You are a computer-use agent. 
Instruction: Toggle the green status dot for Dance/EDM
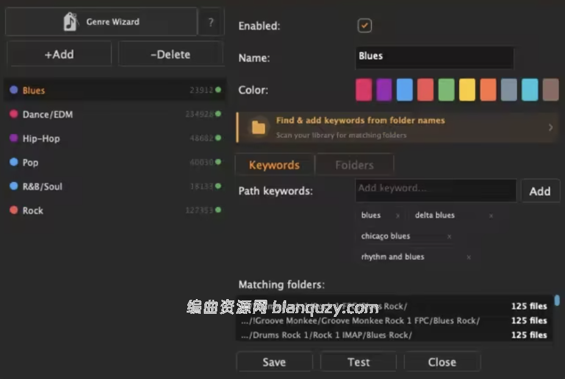[x=218, y=114]
